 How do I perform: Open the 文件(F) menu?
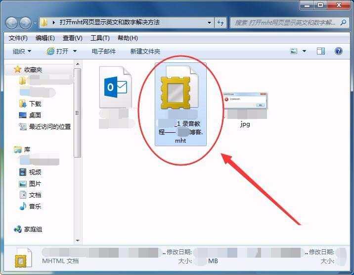click(18, 38)
